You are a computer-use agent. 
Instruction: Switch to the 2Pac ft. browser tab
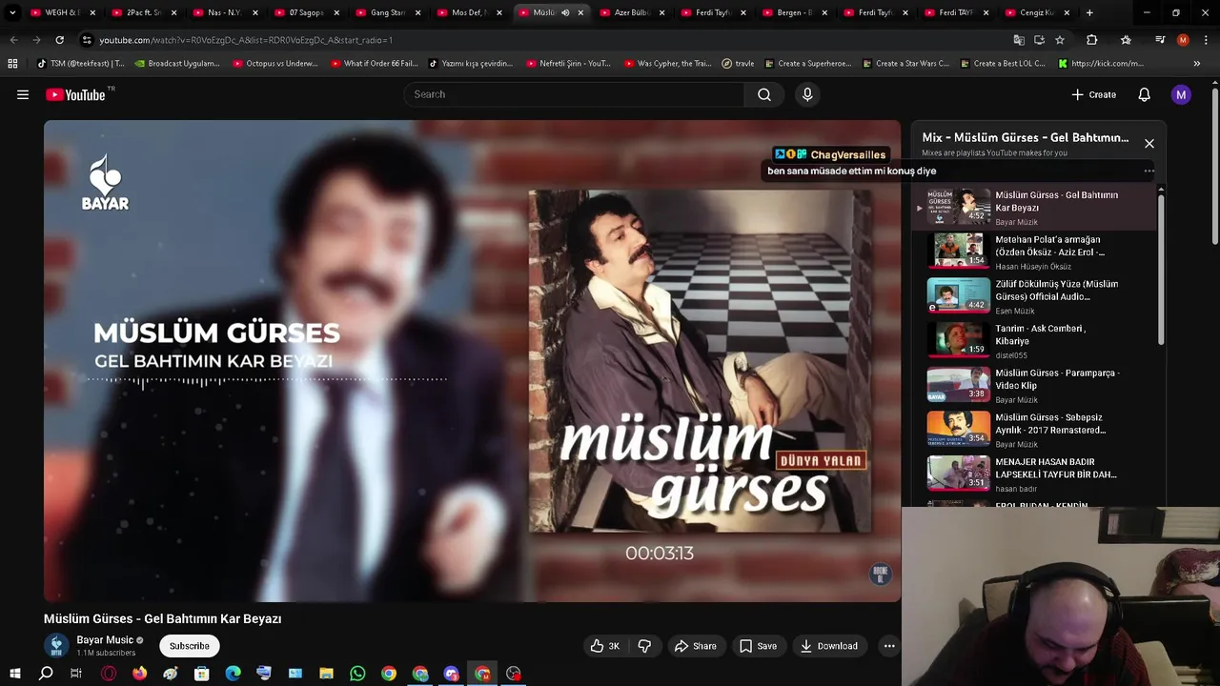pos(143,13)
